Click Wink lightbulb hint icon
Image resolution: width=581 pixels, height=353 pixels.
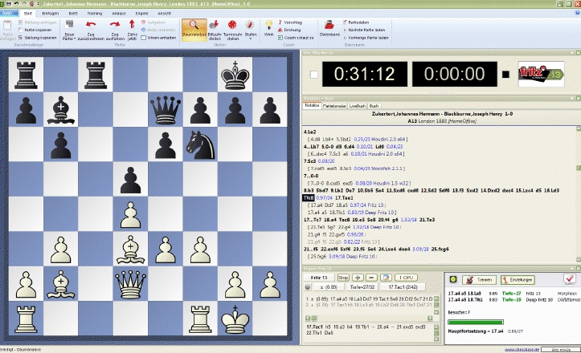[x=268, y=25]
